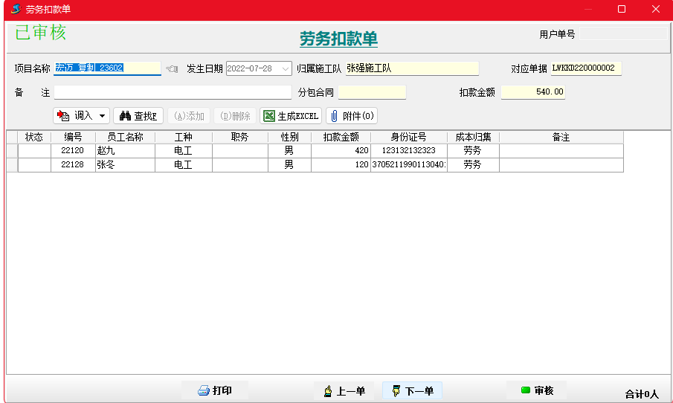Click the 员工名称 column header
Image resolution: width=673 pixels, height=403 pixels.
pyautogui.click(x=125, y=138)
